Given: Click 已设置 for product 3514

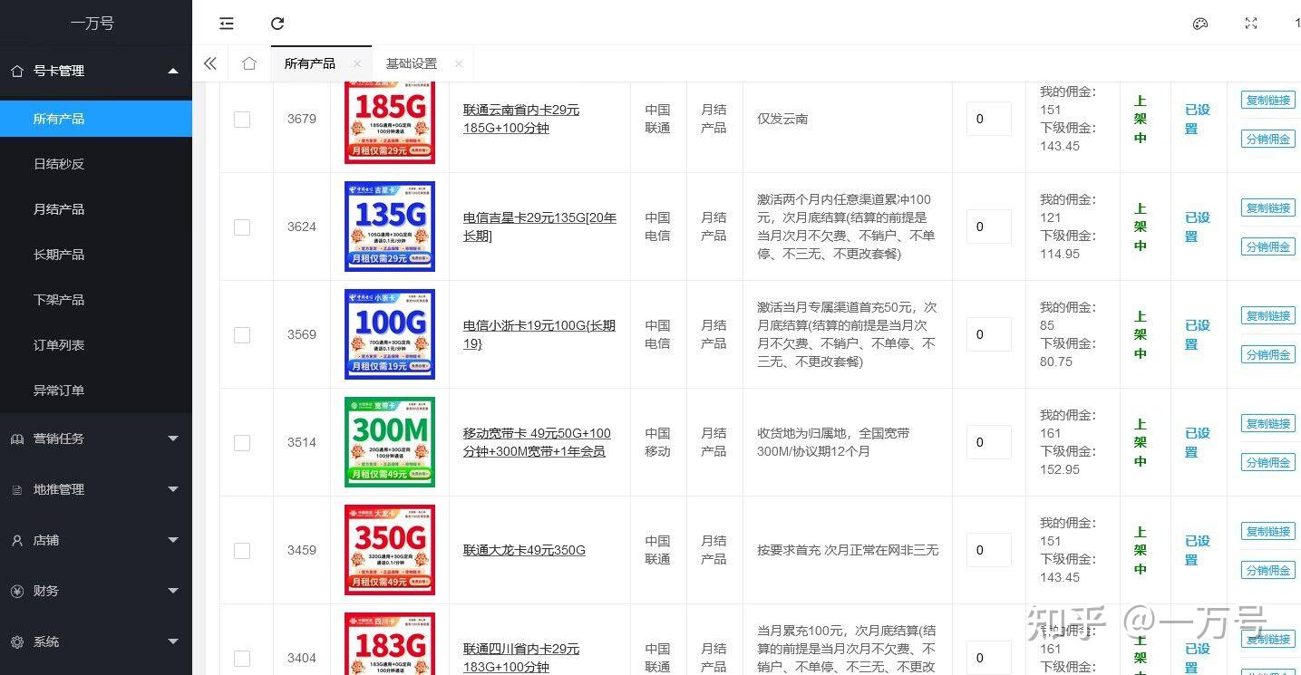Looking at the screenshot, I should point(1198,442).
